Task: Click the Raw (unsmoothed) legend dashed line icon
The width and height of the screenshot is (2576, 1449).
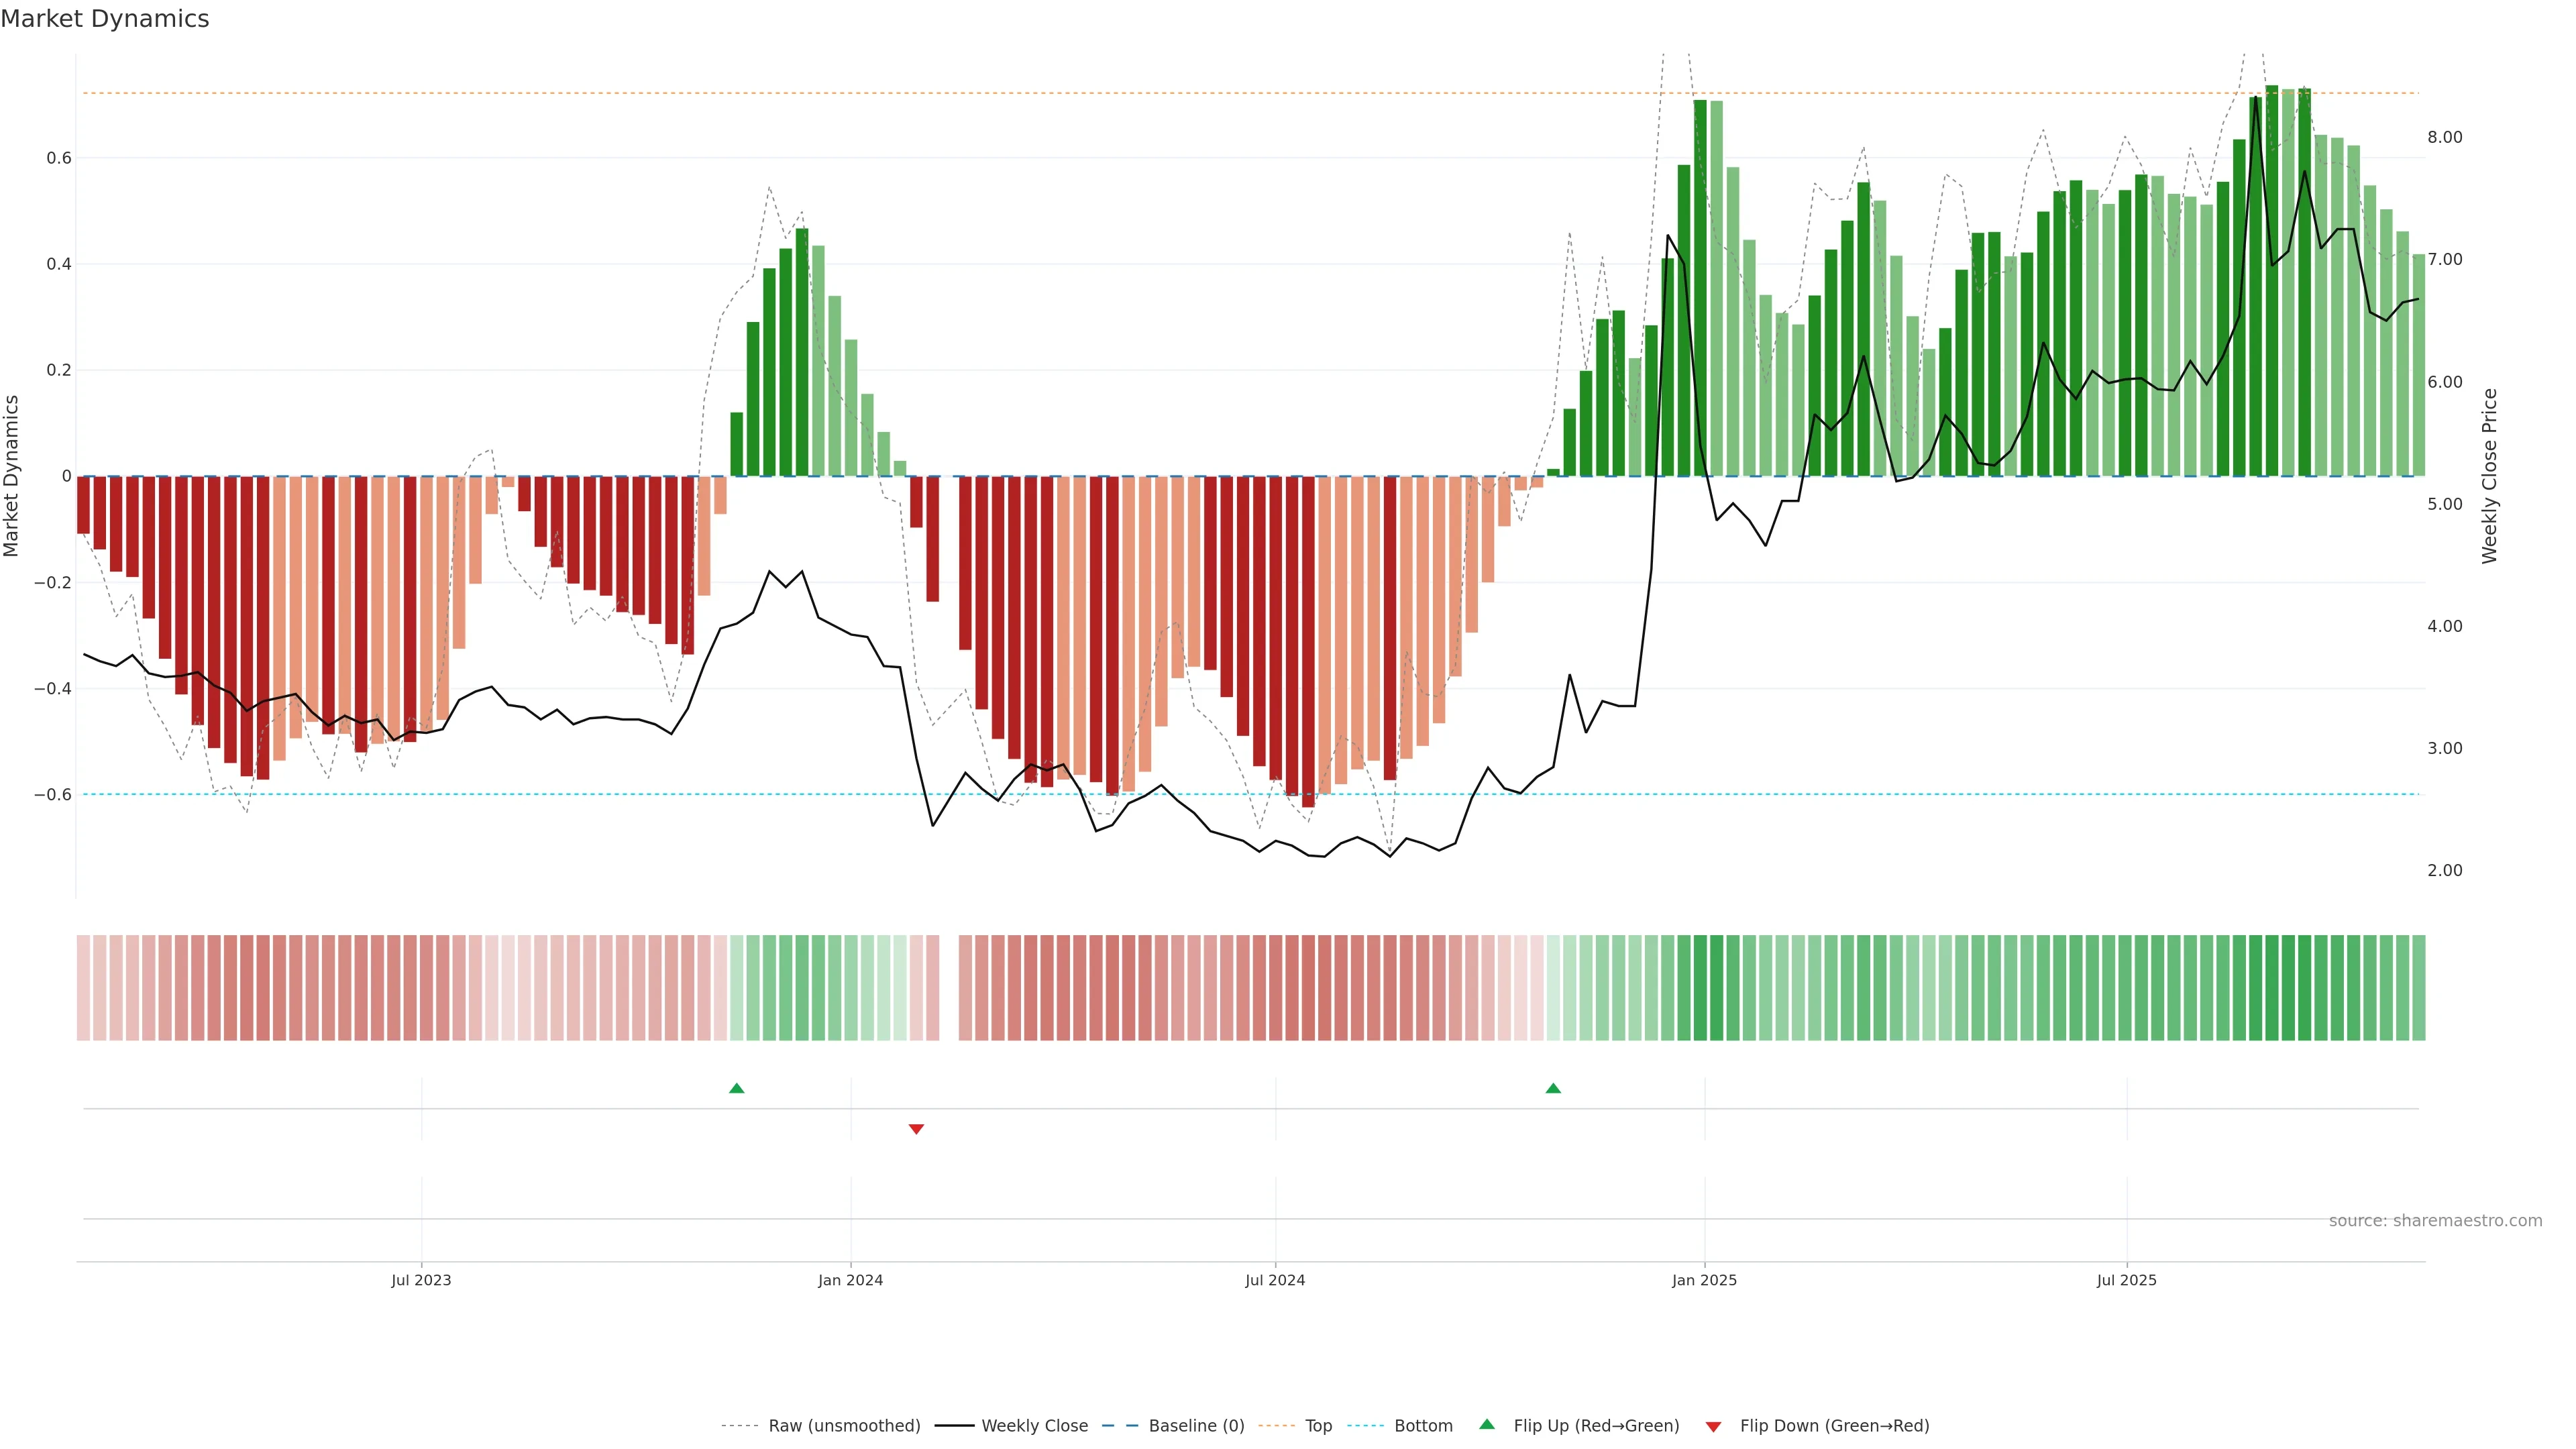Action: pyautogui.click(x=739, y=1426)
